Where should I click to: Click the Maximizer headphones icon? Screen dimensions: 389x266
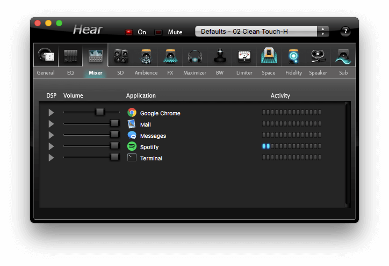pos(195,56)
